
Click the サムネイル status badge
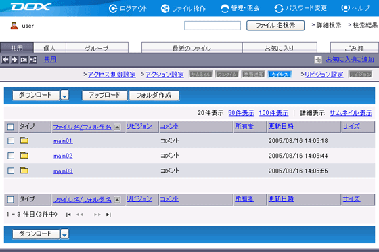tap(200, 75)
